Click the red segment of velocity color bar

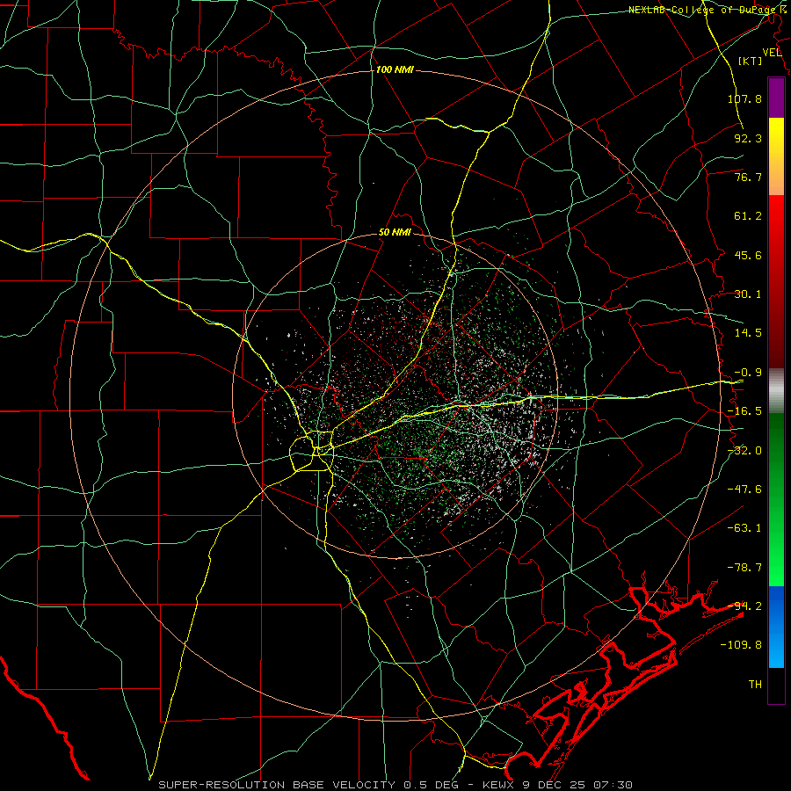point(776,281)
